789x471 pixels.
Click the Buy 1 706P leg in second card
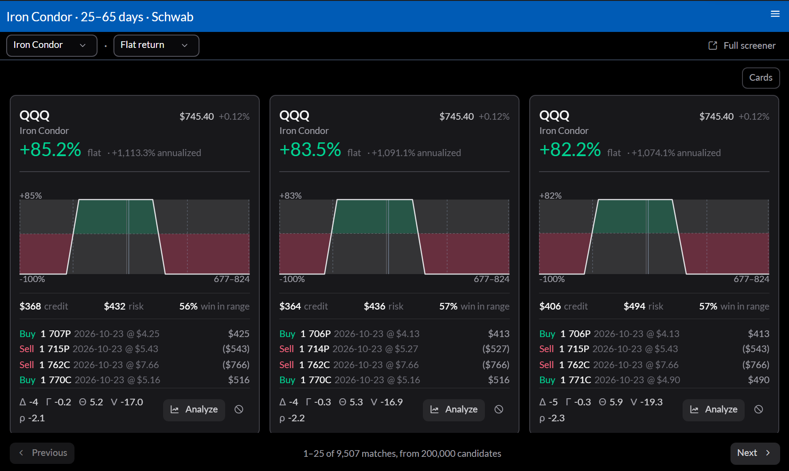[x=394, y=334]
